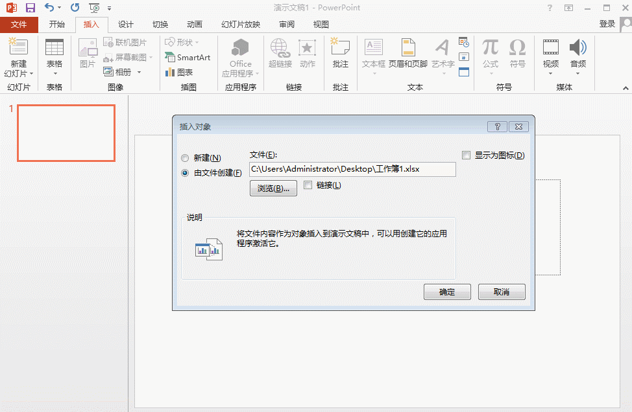Click the file path input field
Viewport: 632px width, 412px height.
353,169
